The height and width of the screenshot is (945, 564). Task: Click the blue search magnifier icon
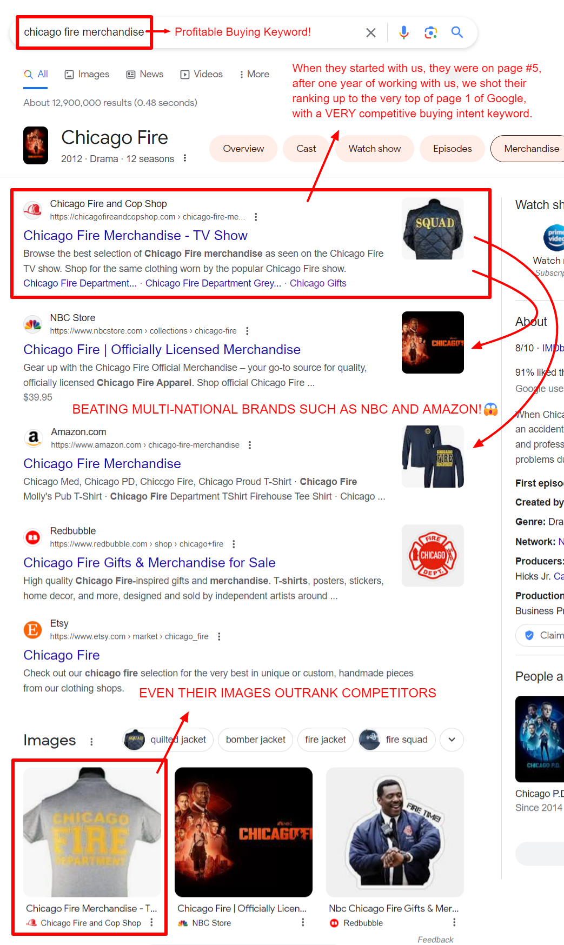[457, 32]
